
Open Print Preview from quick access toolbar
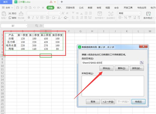tap(30, 7)
